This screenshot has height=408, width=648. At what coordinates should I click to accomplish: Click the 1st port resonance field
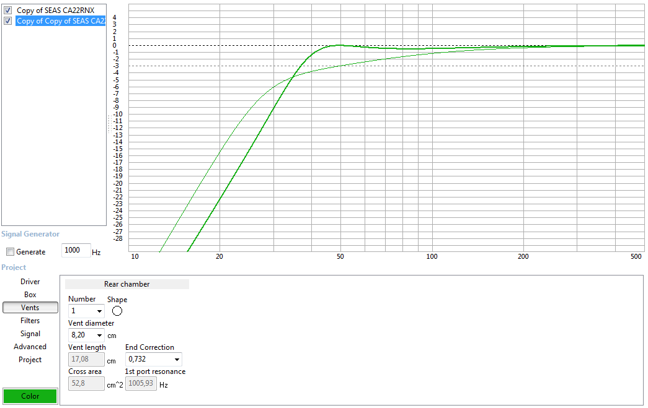[141, 383]
